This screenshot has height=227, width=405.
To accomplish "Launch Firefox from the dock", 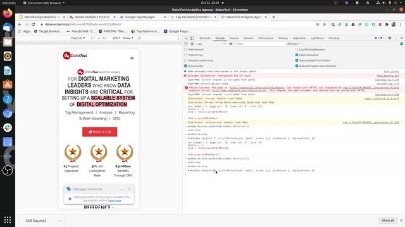I will pyautogui.click(x=8, y=13).
